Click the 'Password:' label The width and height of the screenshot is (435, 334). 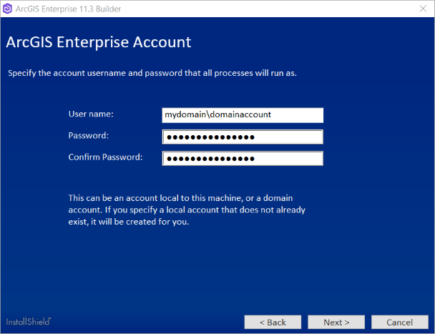tap(88, 135)
